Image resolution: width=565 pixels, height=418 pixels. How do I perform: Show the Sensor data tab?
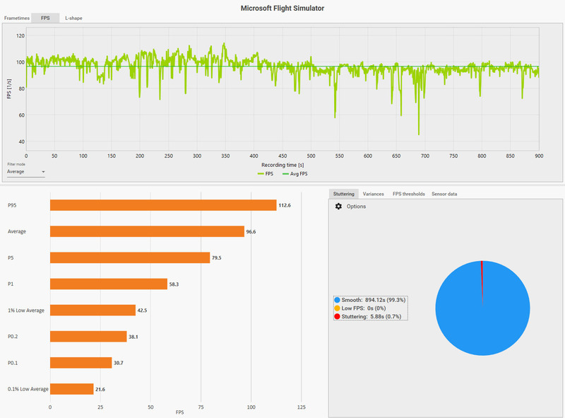pyautogui.click(x=444, y=194)
